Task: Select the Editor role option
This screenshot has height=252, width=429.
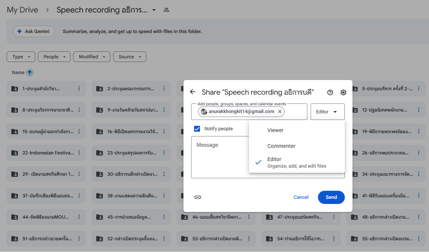Action: click(x=297, y=162)
